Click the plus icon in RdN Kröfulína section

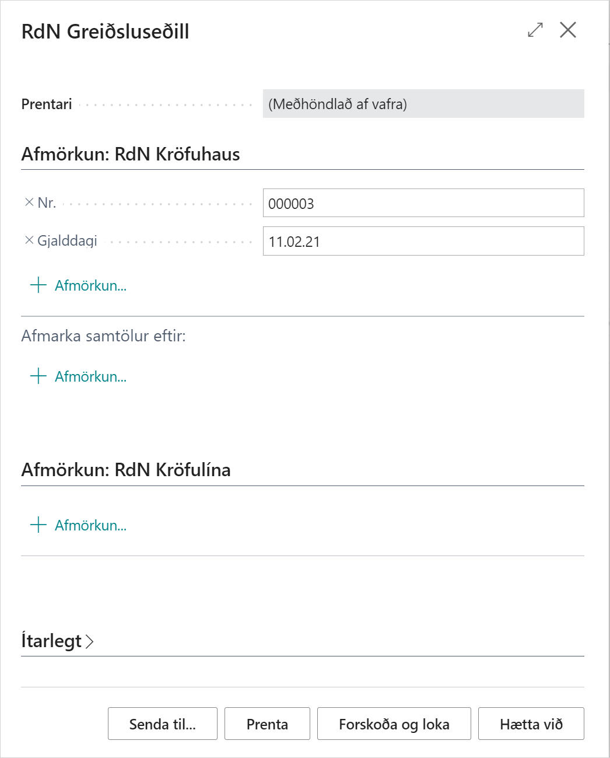pyautogui.click(x=37, y=525)
